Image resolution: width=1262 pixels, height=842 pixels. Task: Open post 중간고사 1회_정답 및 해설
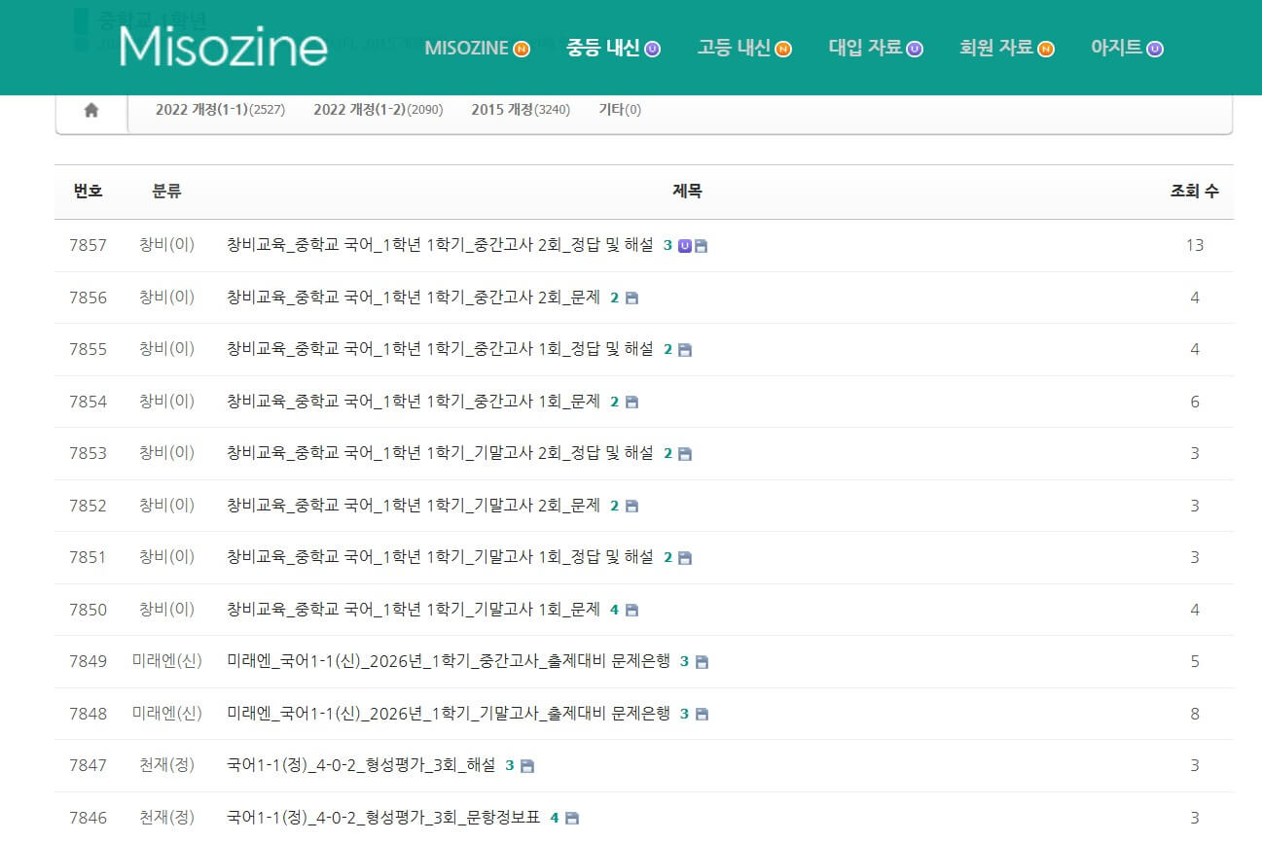tap(440, 349)
